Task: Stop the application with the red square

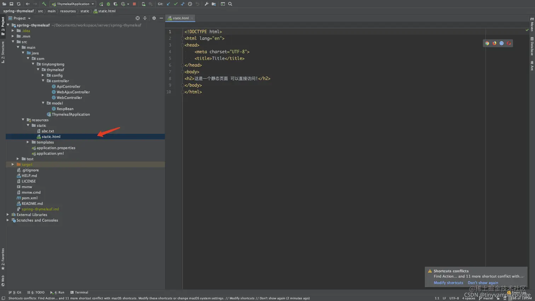Action: click(134, 4)
